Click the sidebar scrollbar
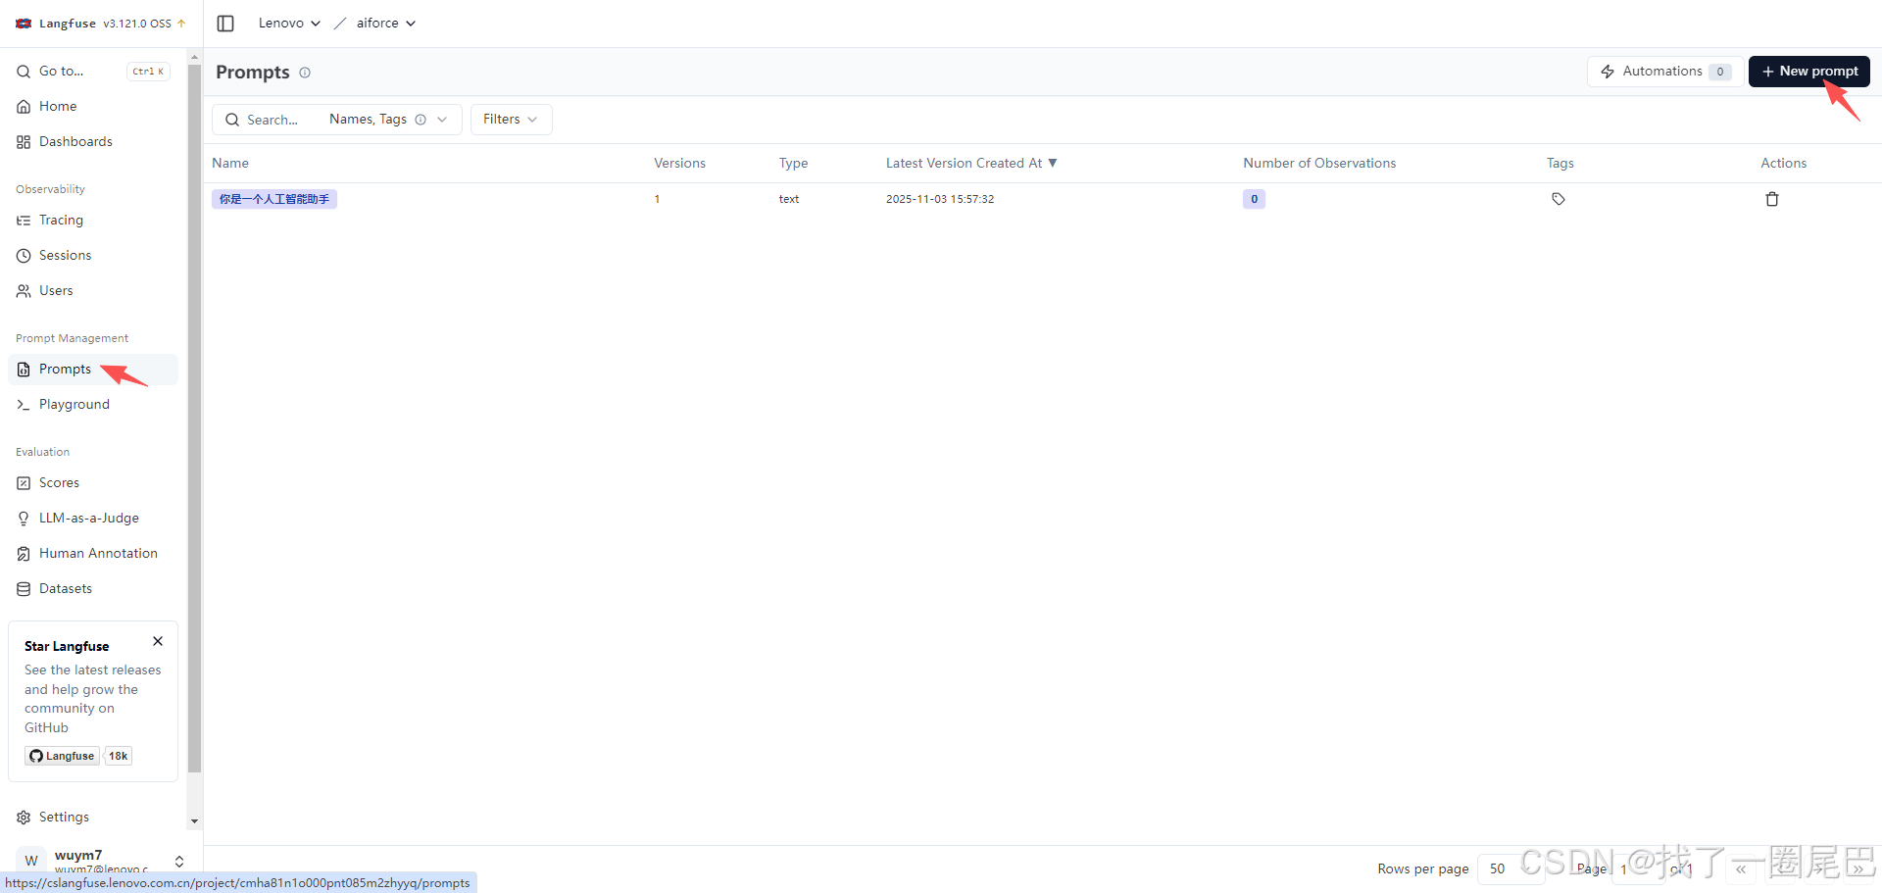This screenshot has width=1882, height=893. [x=194, y=419]
